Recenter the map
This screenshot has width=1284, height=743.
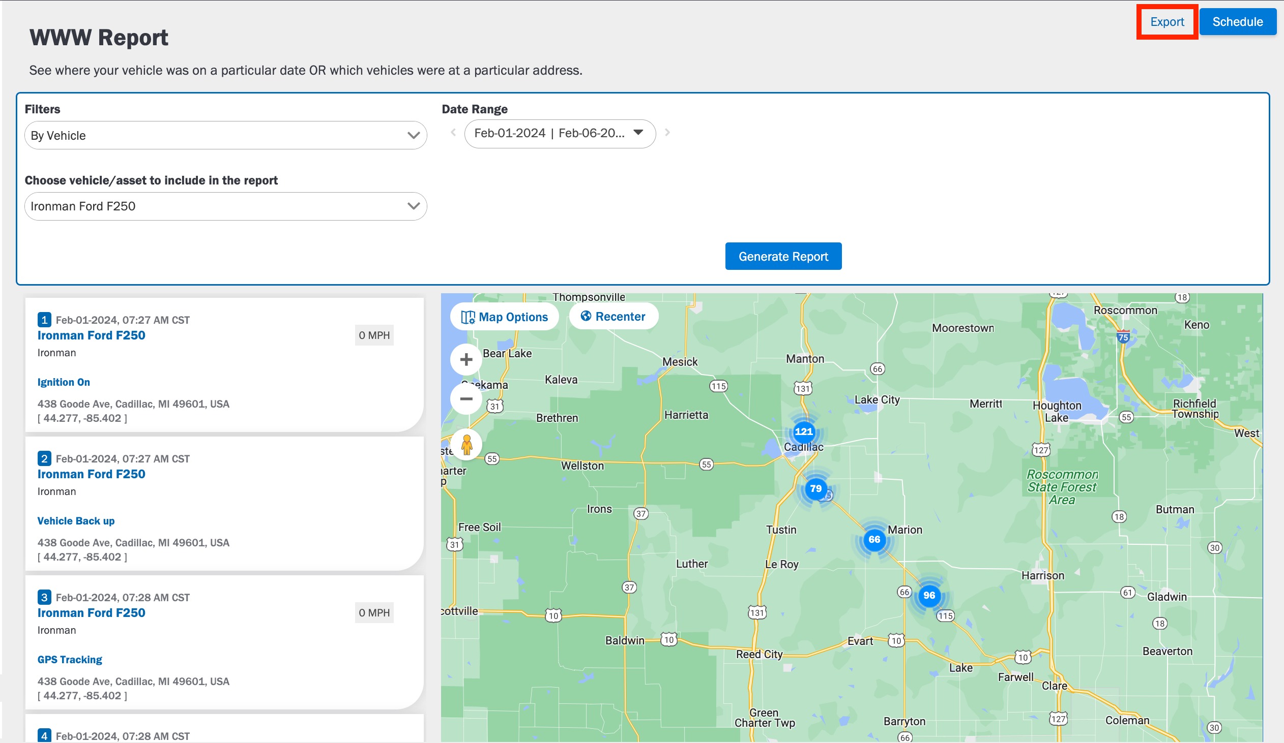pyautogui.click(x=614, y=317)
